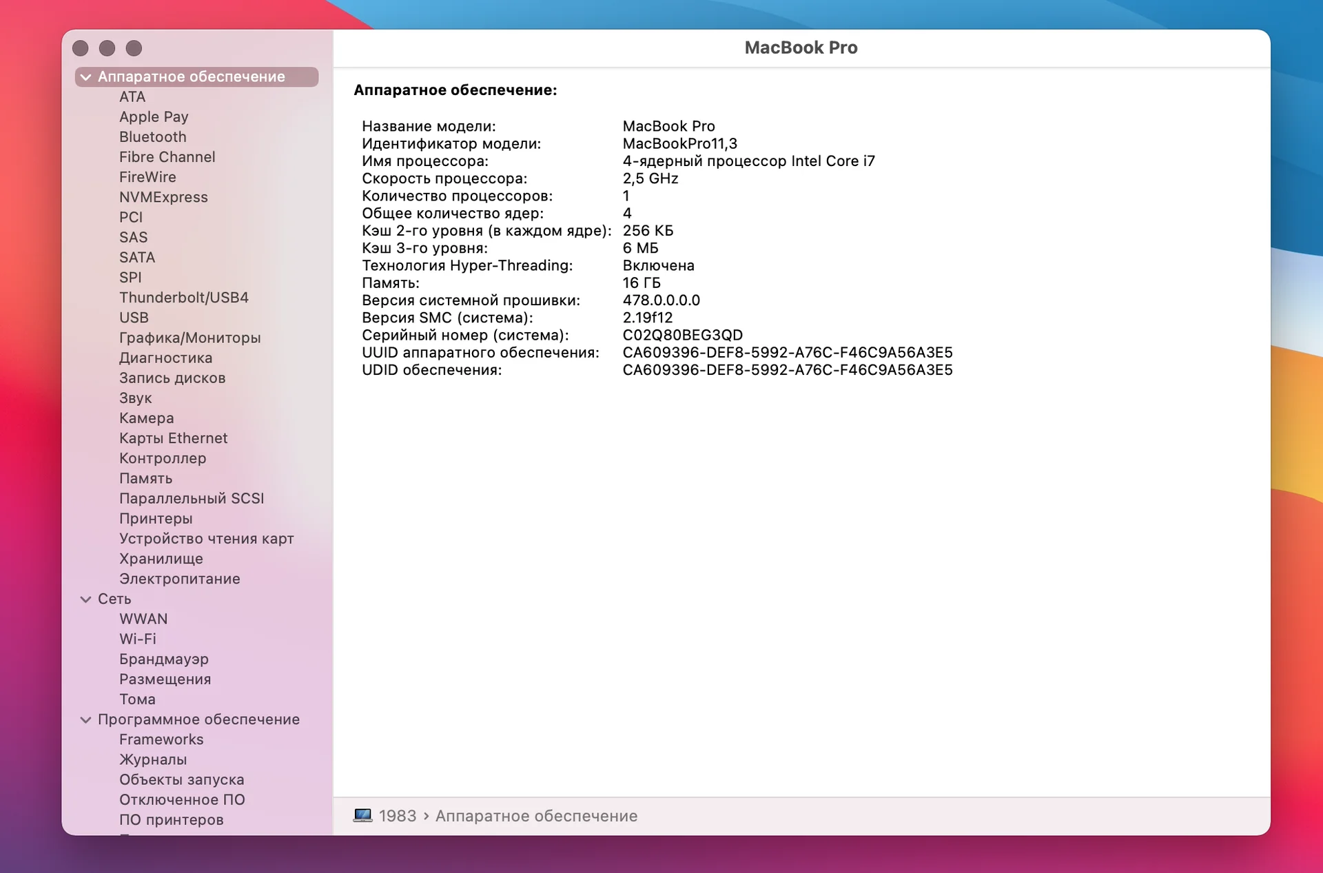The width and height of the screenshot is (1323, 873).
Task: Select PCI in the sidebar
Action: click(131, 217)
